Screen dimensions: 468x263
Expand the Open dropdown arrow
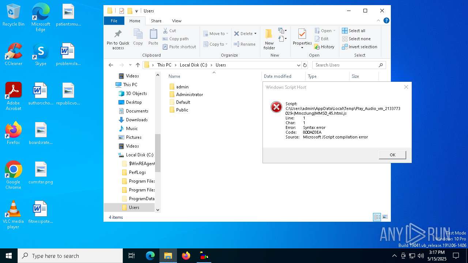coord(334,31)
